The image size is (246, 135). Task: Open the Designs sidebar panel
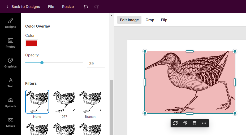coord(11,23)
